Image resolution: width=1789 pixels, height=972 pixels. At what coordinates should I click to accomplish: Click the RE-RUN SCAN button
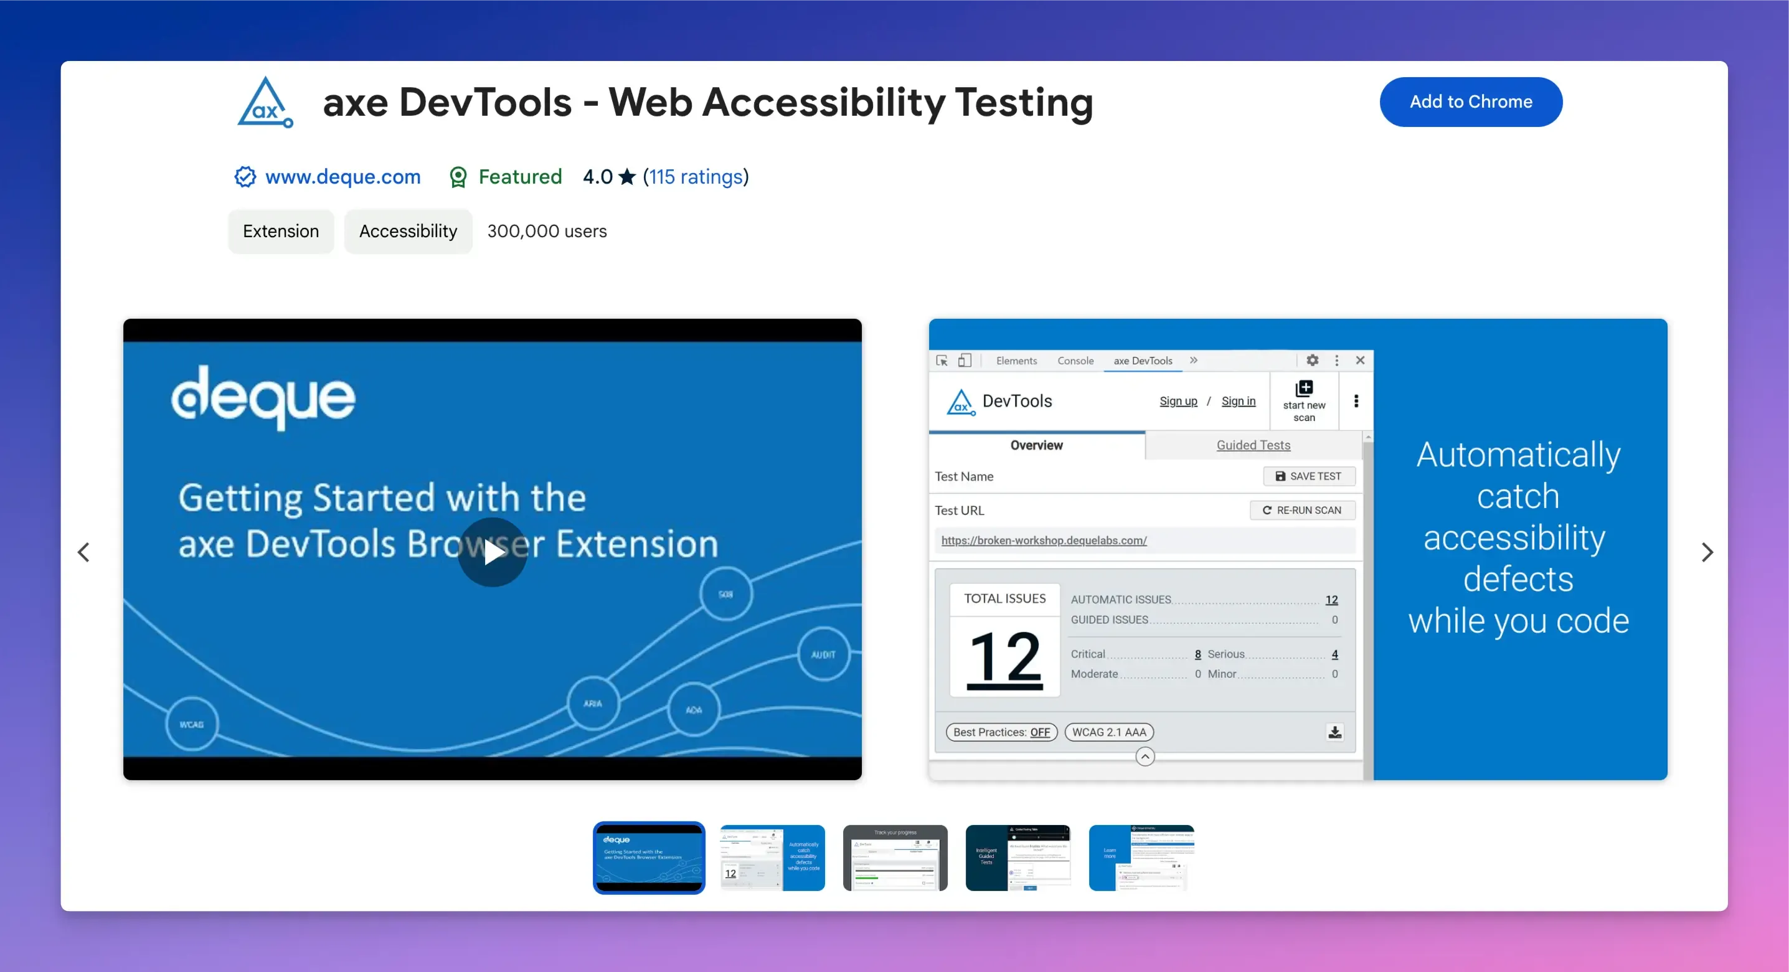pos(1301,509)
